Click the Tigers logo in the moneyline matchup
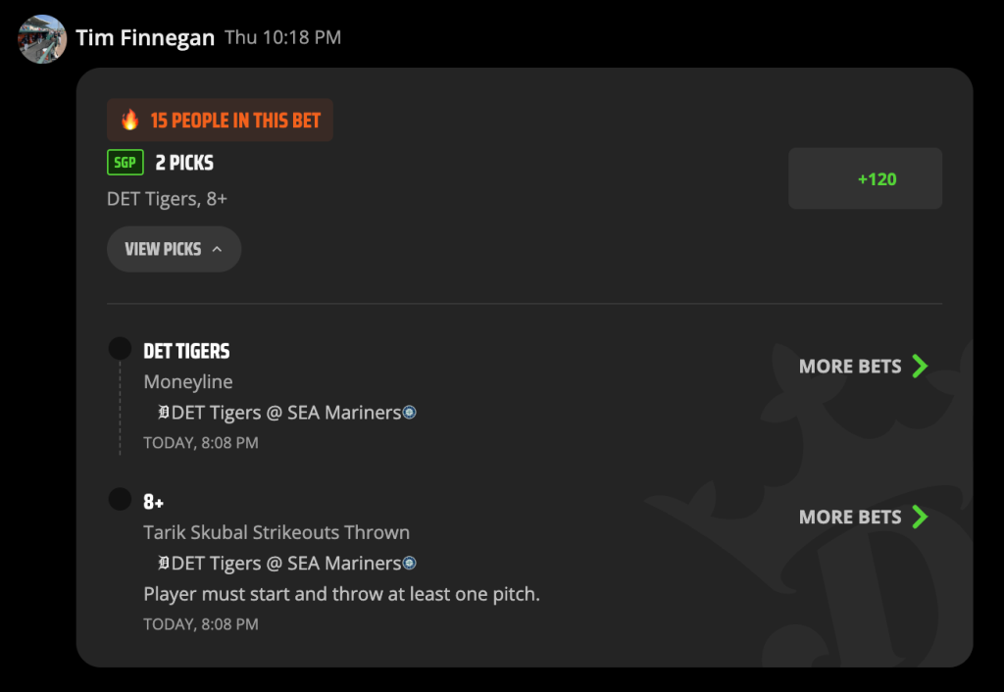This screenshot has width=1004, height=692. point(164,413)
